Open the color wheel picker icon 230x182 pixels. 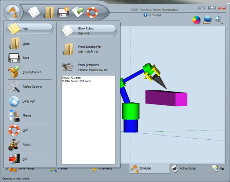[x=196, y=20]
